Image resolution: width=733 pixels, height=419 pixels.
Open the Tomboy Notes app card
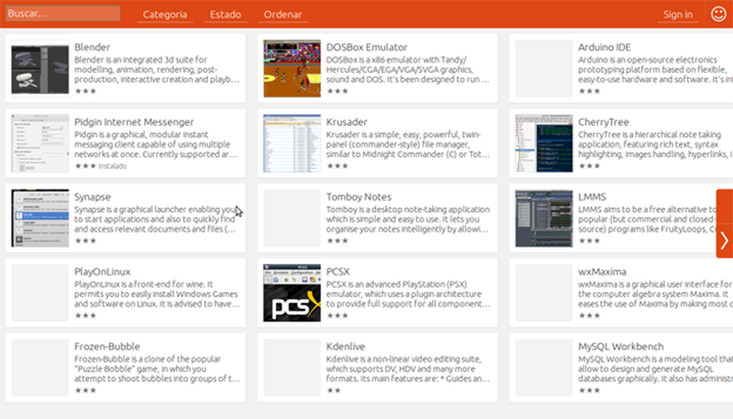(359, 196)
